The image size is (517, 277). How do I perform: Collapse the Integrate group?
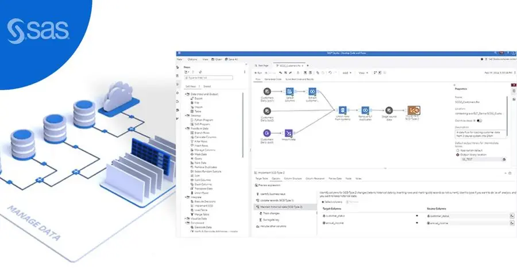coord(186,197)
